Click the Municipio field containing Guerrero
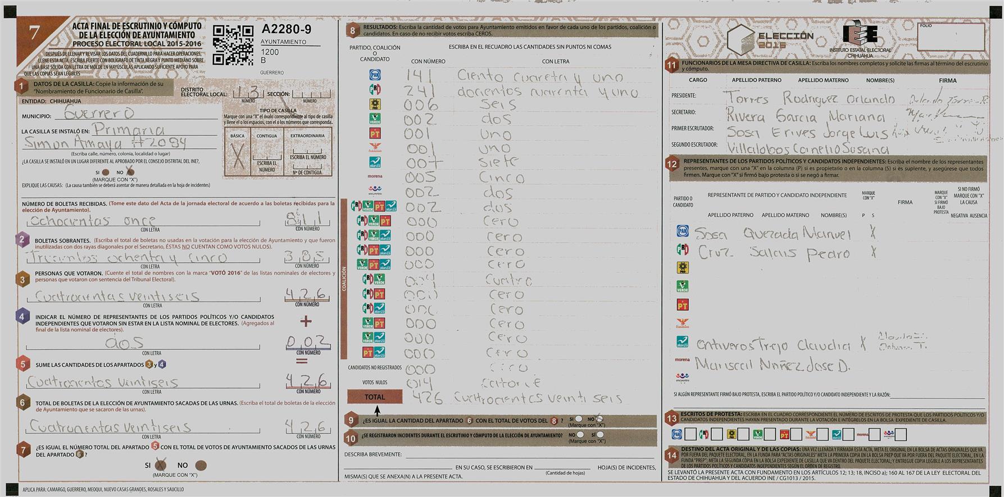This screenshot has height=497, width=1004. pos(140,113)
